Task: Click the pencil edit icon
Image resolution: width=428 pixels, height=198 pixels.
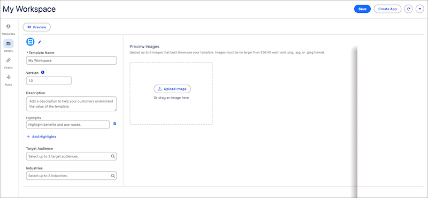Action: pyautogui.click(x=40, y=42)
